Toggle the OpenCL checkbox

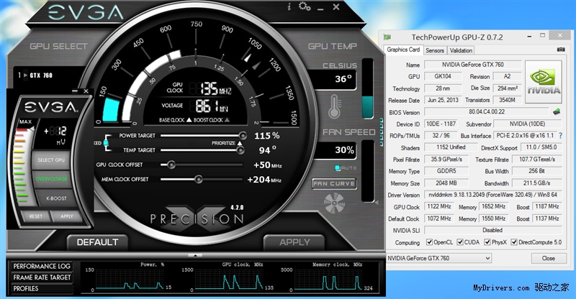(430, 241)
